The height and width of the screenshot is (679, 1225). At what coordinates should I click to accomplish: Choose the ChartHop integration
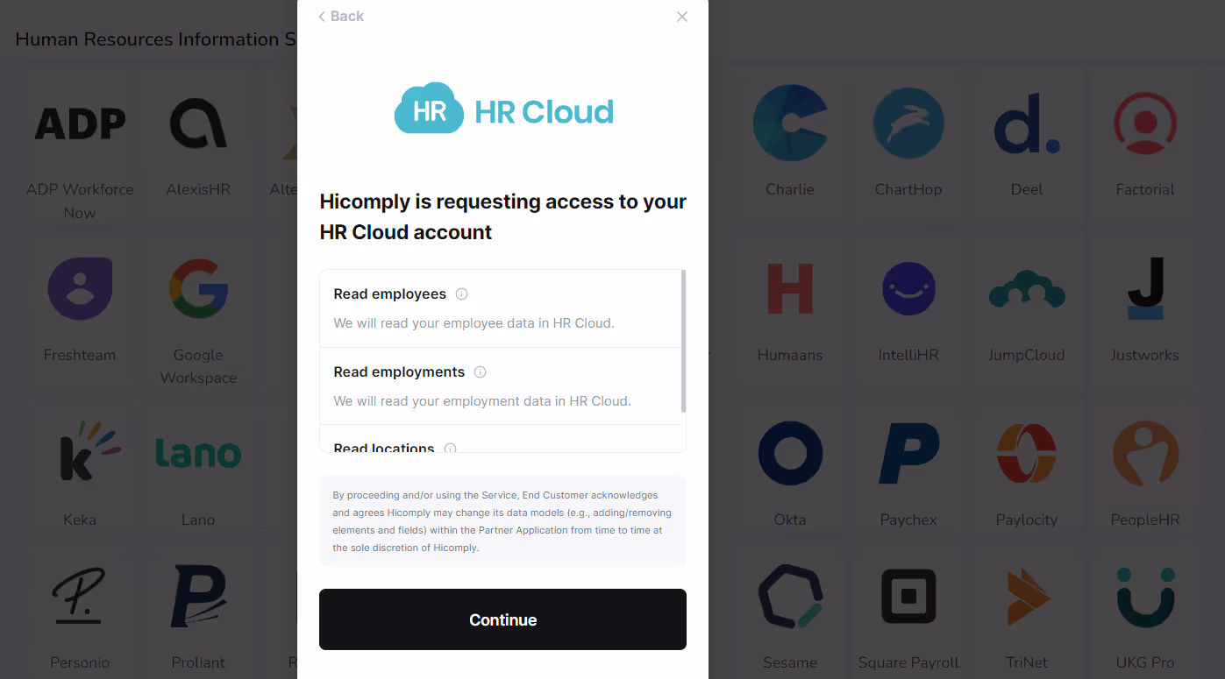pyautogui.click(x=908, y=140)
